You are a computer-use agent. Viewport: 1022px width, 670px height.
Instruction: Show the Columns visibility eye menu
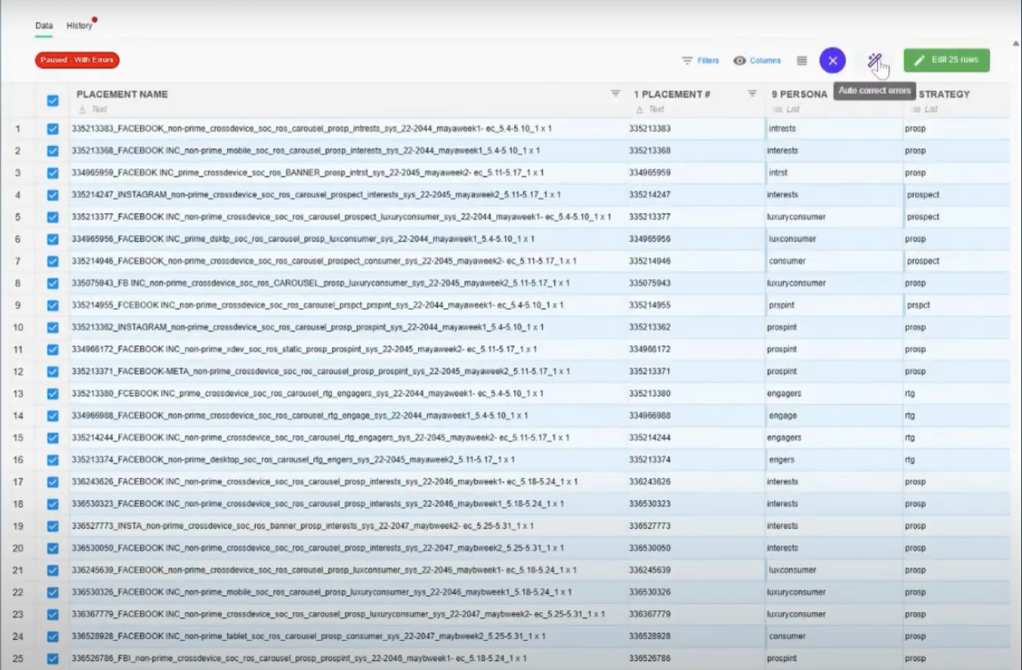pyautogui.click(x=757, y=60)
